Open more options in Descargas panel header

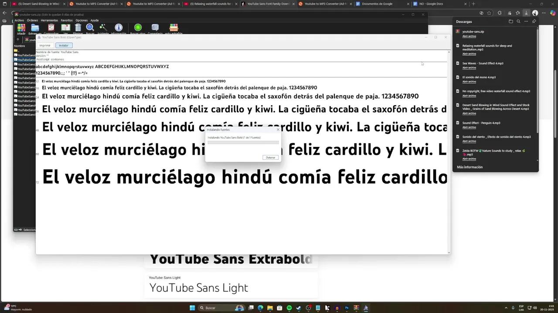(526, 21)
